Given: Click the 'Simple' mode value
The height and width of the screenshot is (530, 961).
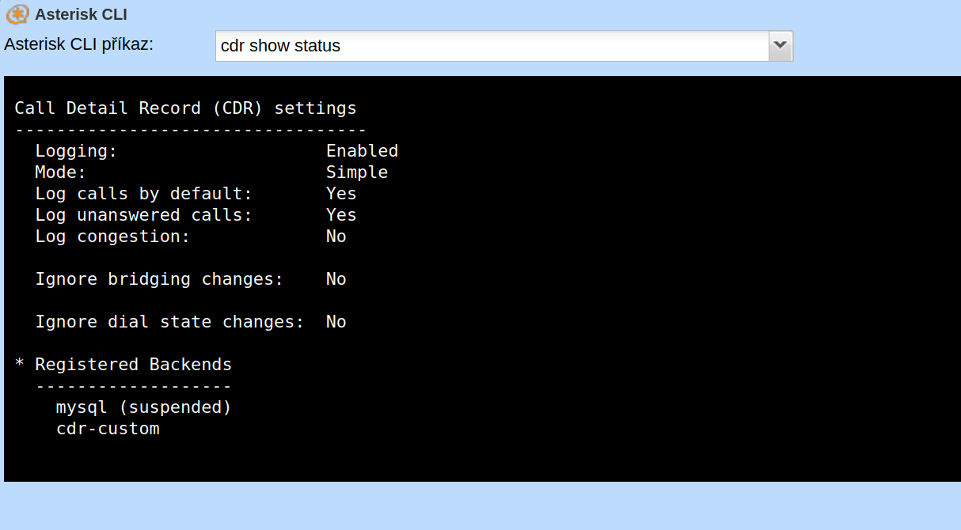Looking at the screenshot, I should coord(357,172).
